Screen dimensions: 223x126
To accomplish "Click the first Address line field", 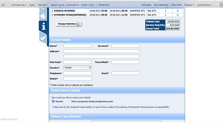I will click(101, 51).
